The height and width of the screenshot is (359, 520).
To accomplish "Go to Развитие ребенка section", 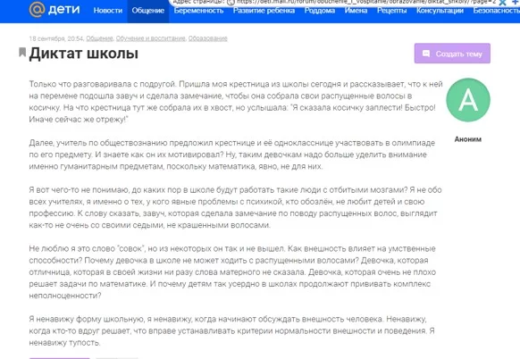I will click(264, 11).
